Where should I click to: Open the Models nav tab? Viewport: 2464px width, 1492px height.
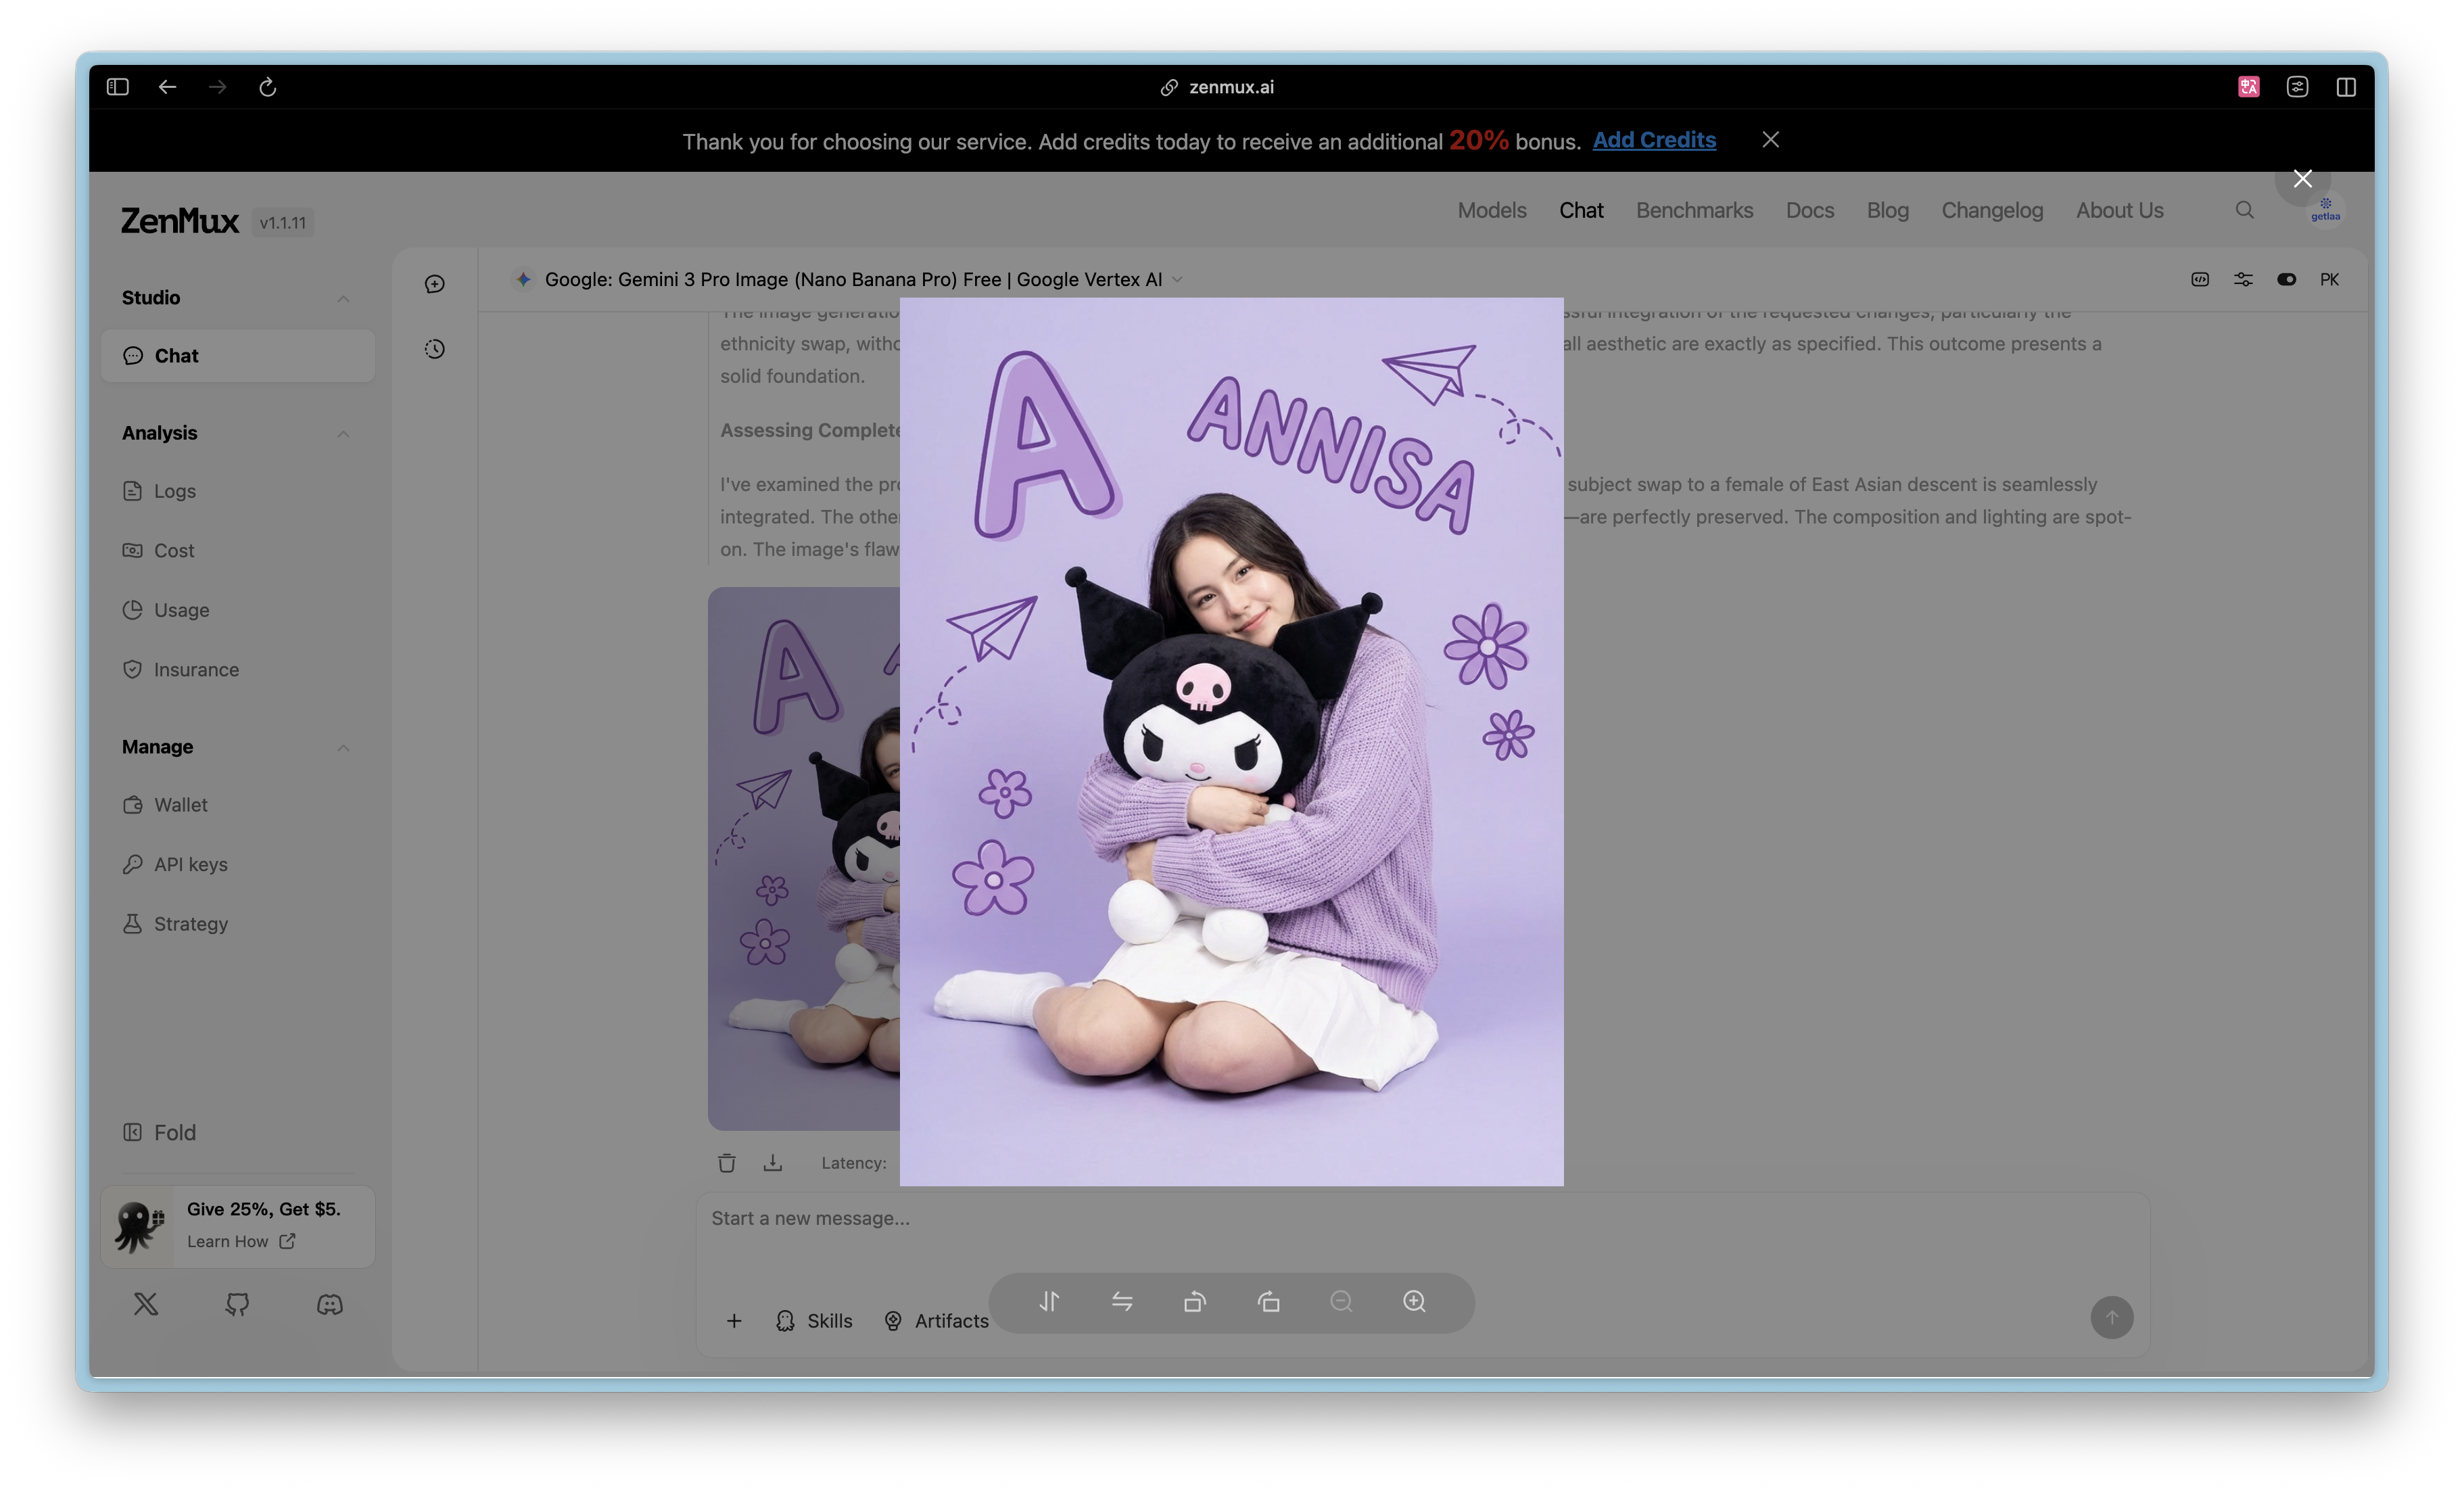pyautogui.click(x=1491, y=210)
